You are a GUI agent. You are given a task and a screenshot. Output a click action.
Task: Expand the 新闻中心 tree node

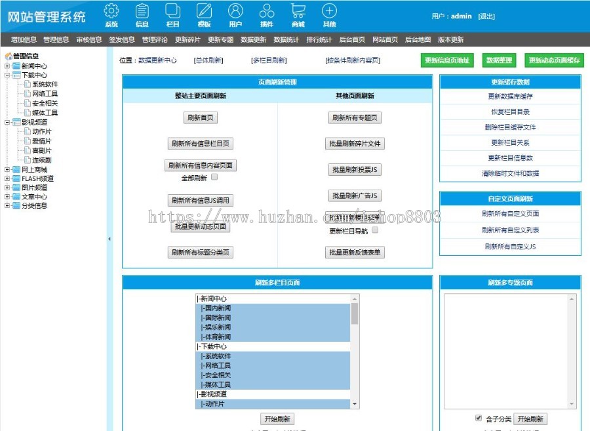7,66
